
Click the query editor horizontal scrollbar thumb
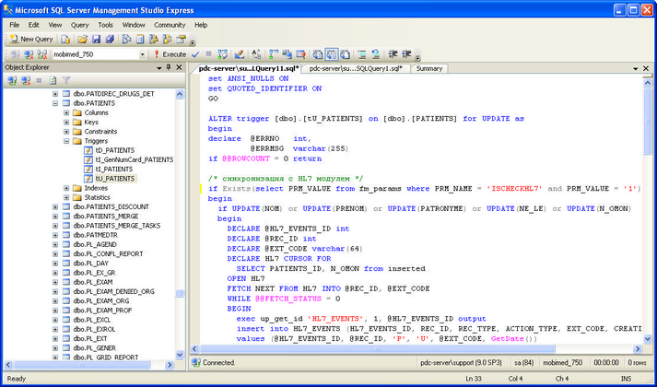(x=378, y=349)
